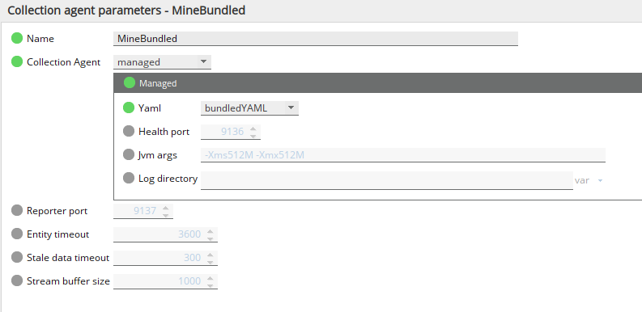Enable the grey indicator beside Health port
The width and height of the screenshot is (642, 312).
[129, 131]
